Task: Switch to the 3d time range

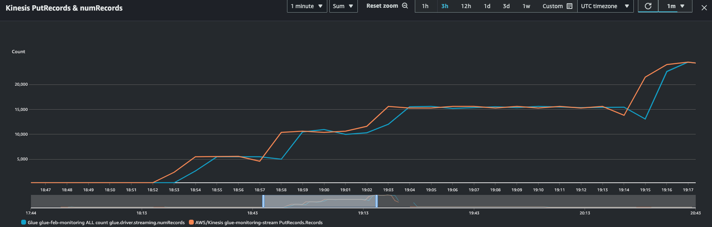Action: 506,6
